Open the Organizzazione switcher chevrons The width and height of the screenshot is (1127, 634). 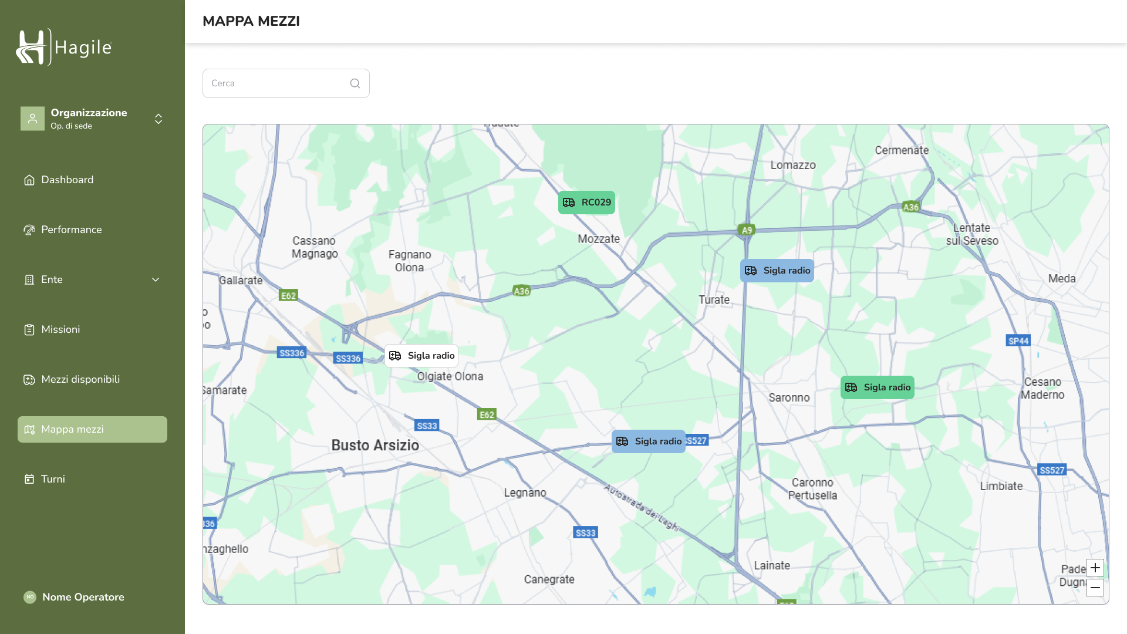[x=158, y=119]
